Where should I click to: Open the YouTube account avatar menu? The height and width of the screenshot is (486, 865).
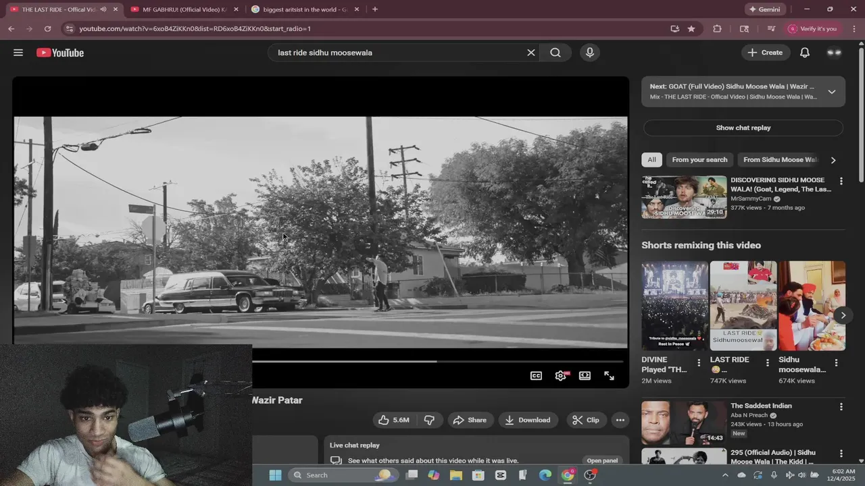[x=835, y=53]
